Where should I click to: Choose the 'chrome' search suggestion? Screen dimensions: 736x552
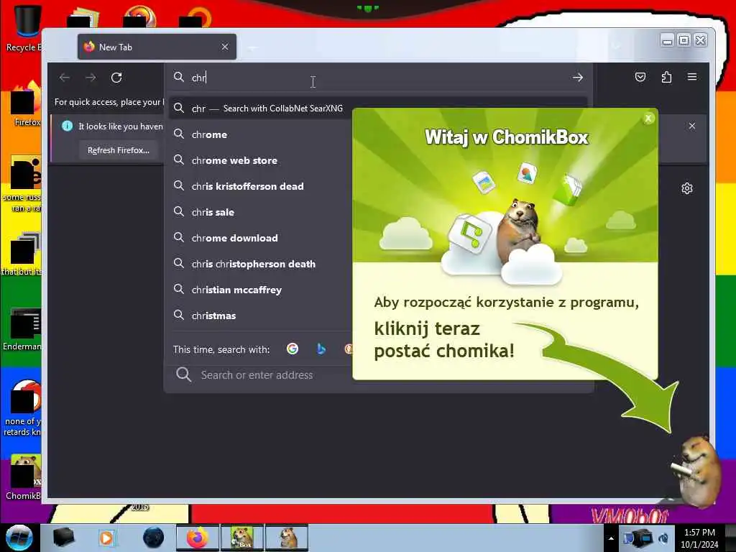[261, 134]
